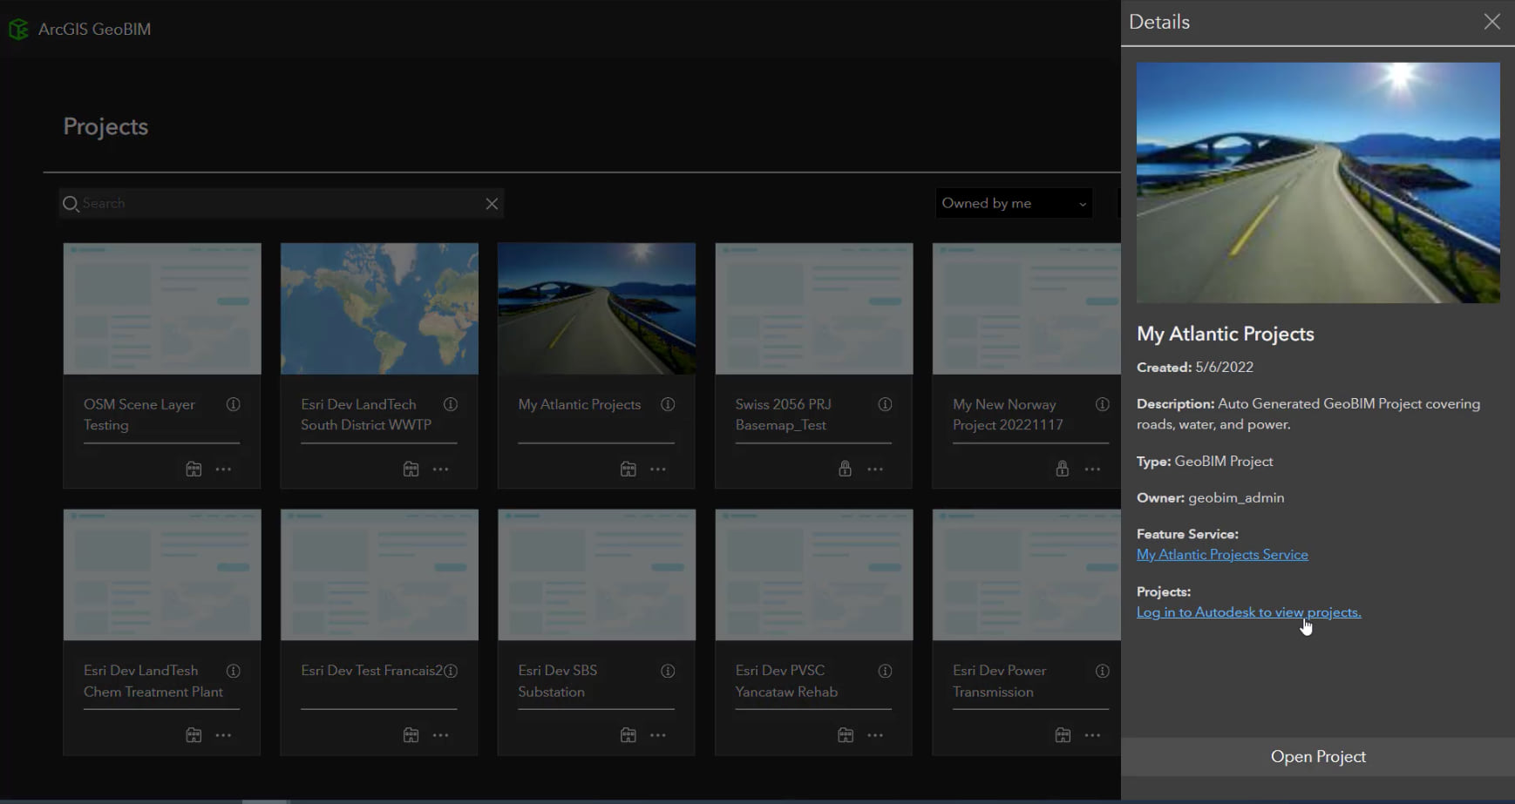Viewport: 1515px width, 804px height.
Task: Show info for Esri Dev LandTech South District WWTP
Action: tap(451, 404)
